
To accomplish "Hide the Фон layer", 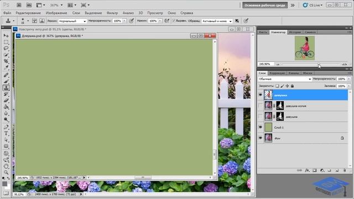I will pos(261,138).
